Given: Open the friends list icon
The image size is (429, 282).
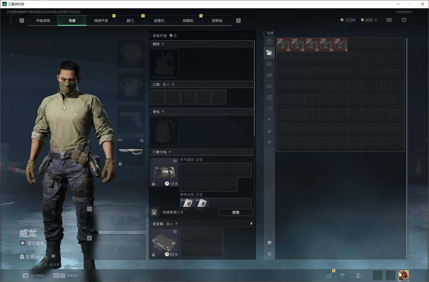Looking at the screenshot, I should point(360,275).
